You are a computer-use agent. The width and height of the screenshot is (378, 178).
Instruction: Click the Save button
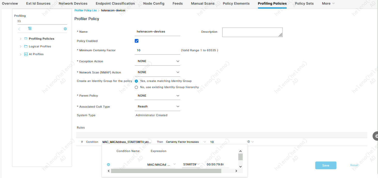[326, 165]
